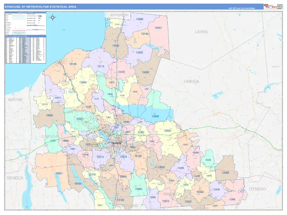The width and height of the screenshot is (287, 215).
Task: Select the MADISON county label
Action: [172, 194]
